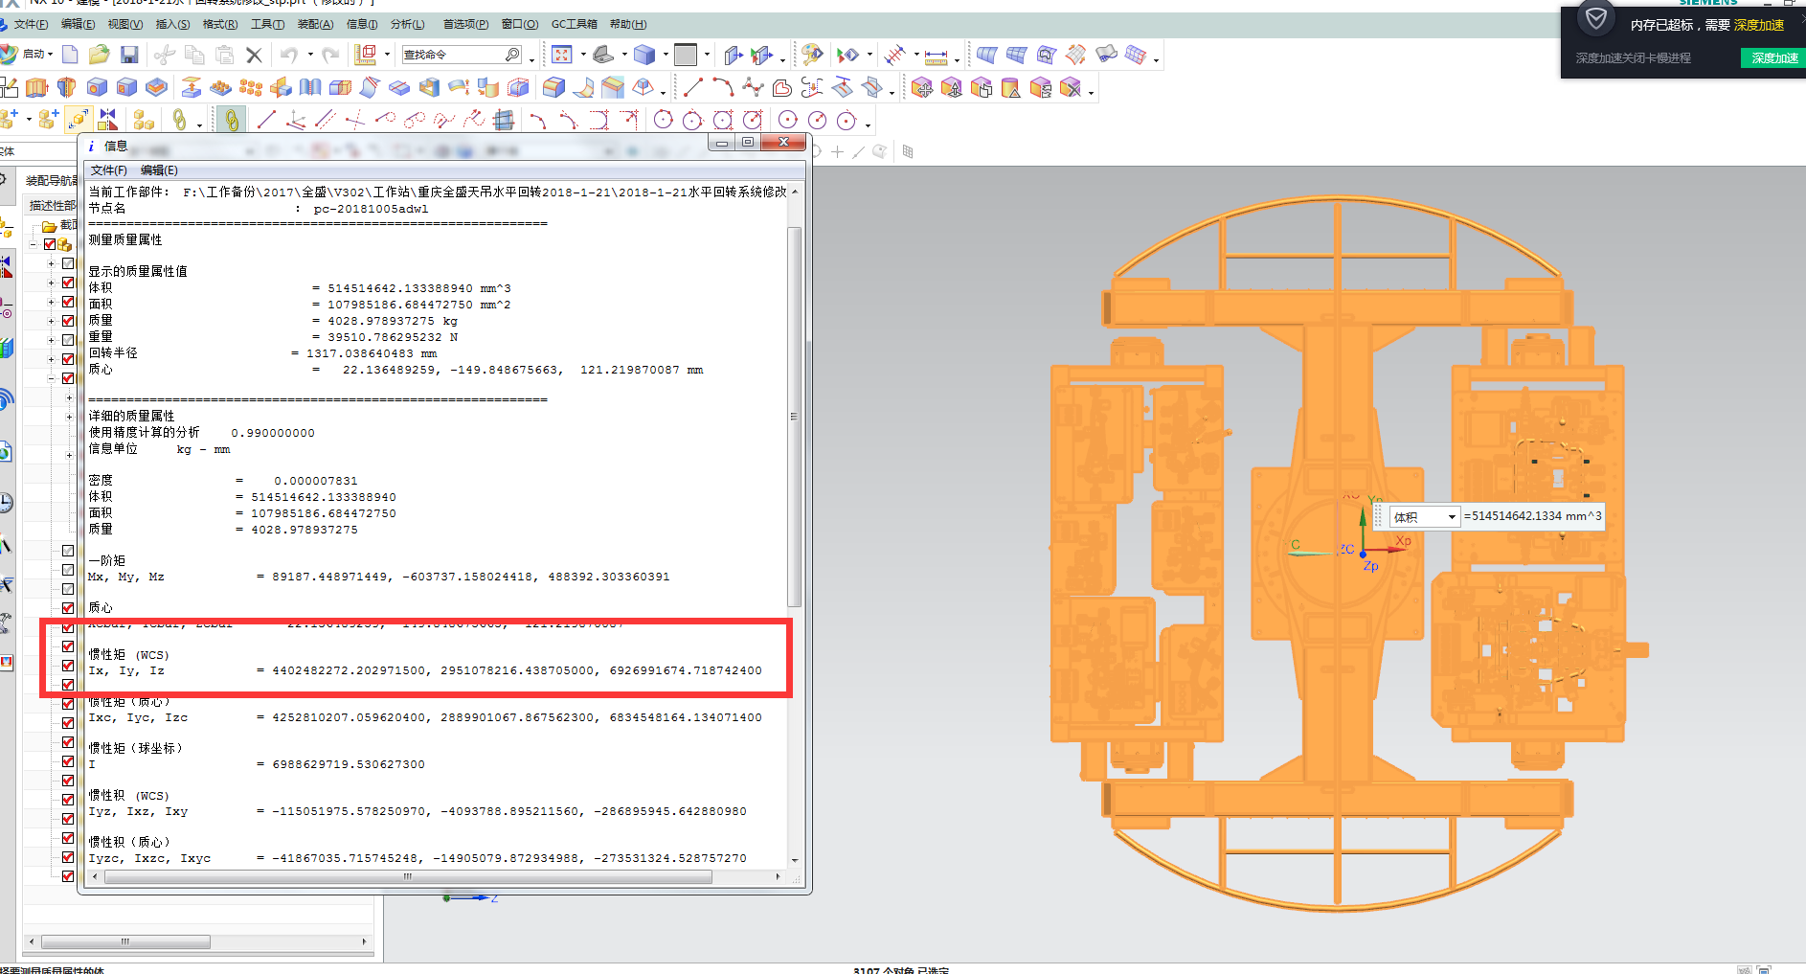Screen dimensions: 1806x974
Task: Click the Redo arrow icon
Action: (x=330, y=55)
